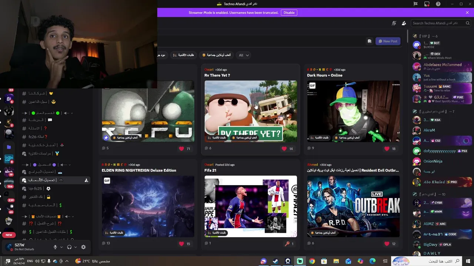Viewport: 474px width, 266px height.
Task: Open File Explorer from the taskbar
Action: click(336, 261)
